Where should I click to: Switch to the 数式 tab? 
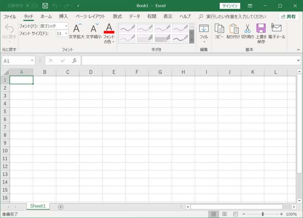click(x=117, y=17)
